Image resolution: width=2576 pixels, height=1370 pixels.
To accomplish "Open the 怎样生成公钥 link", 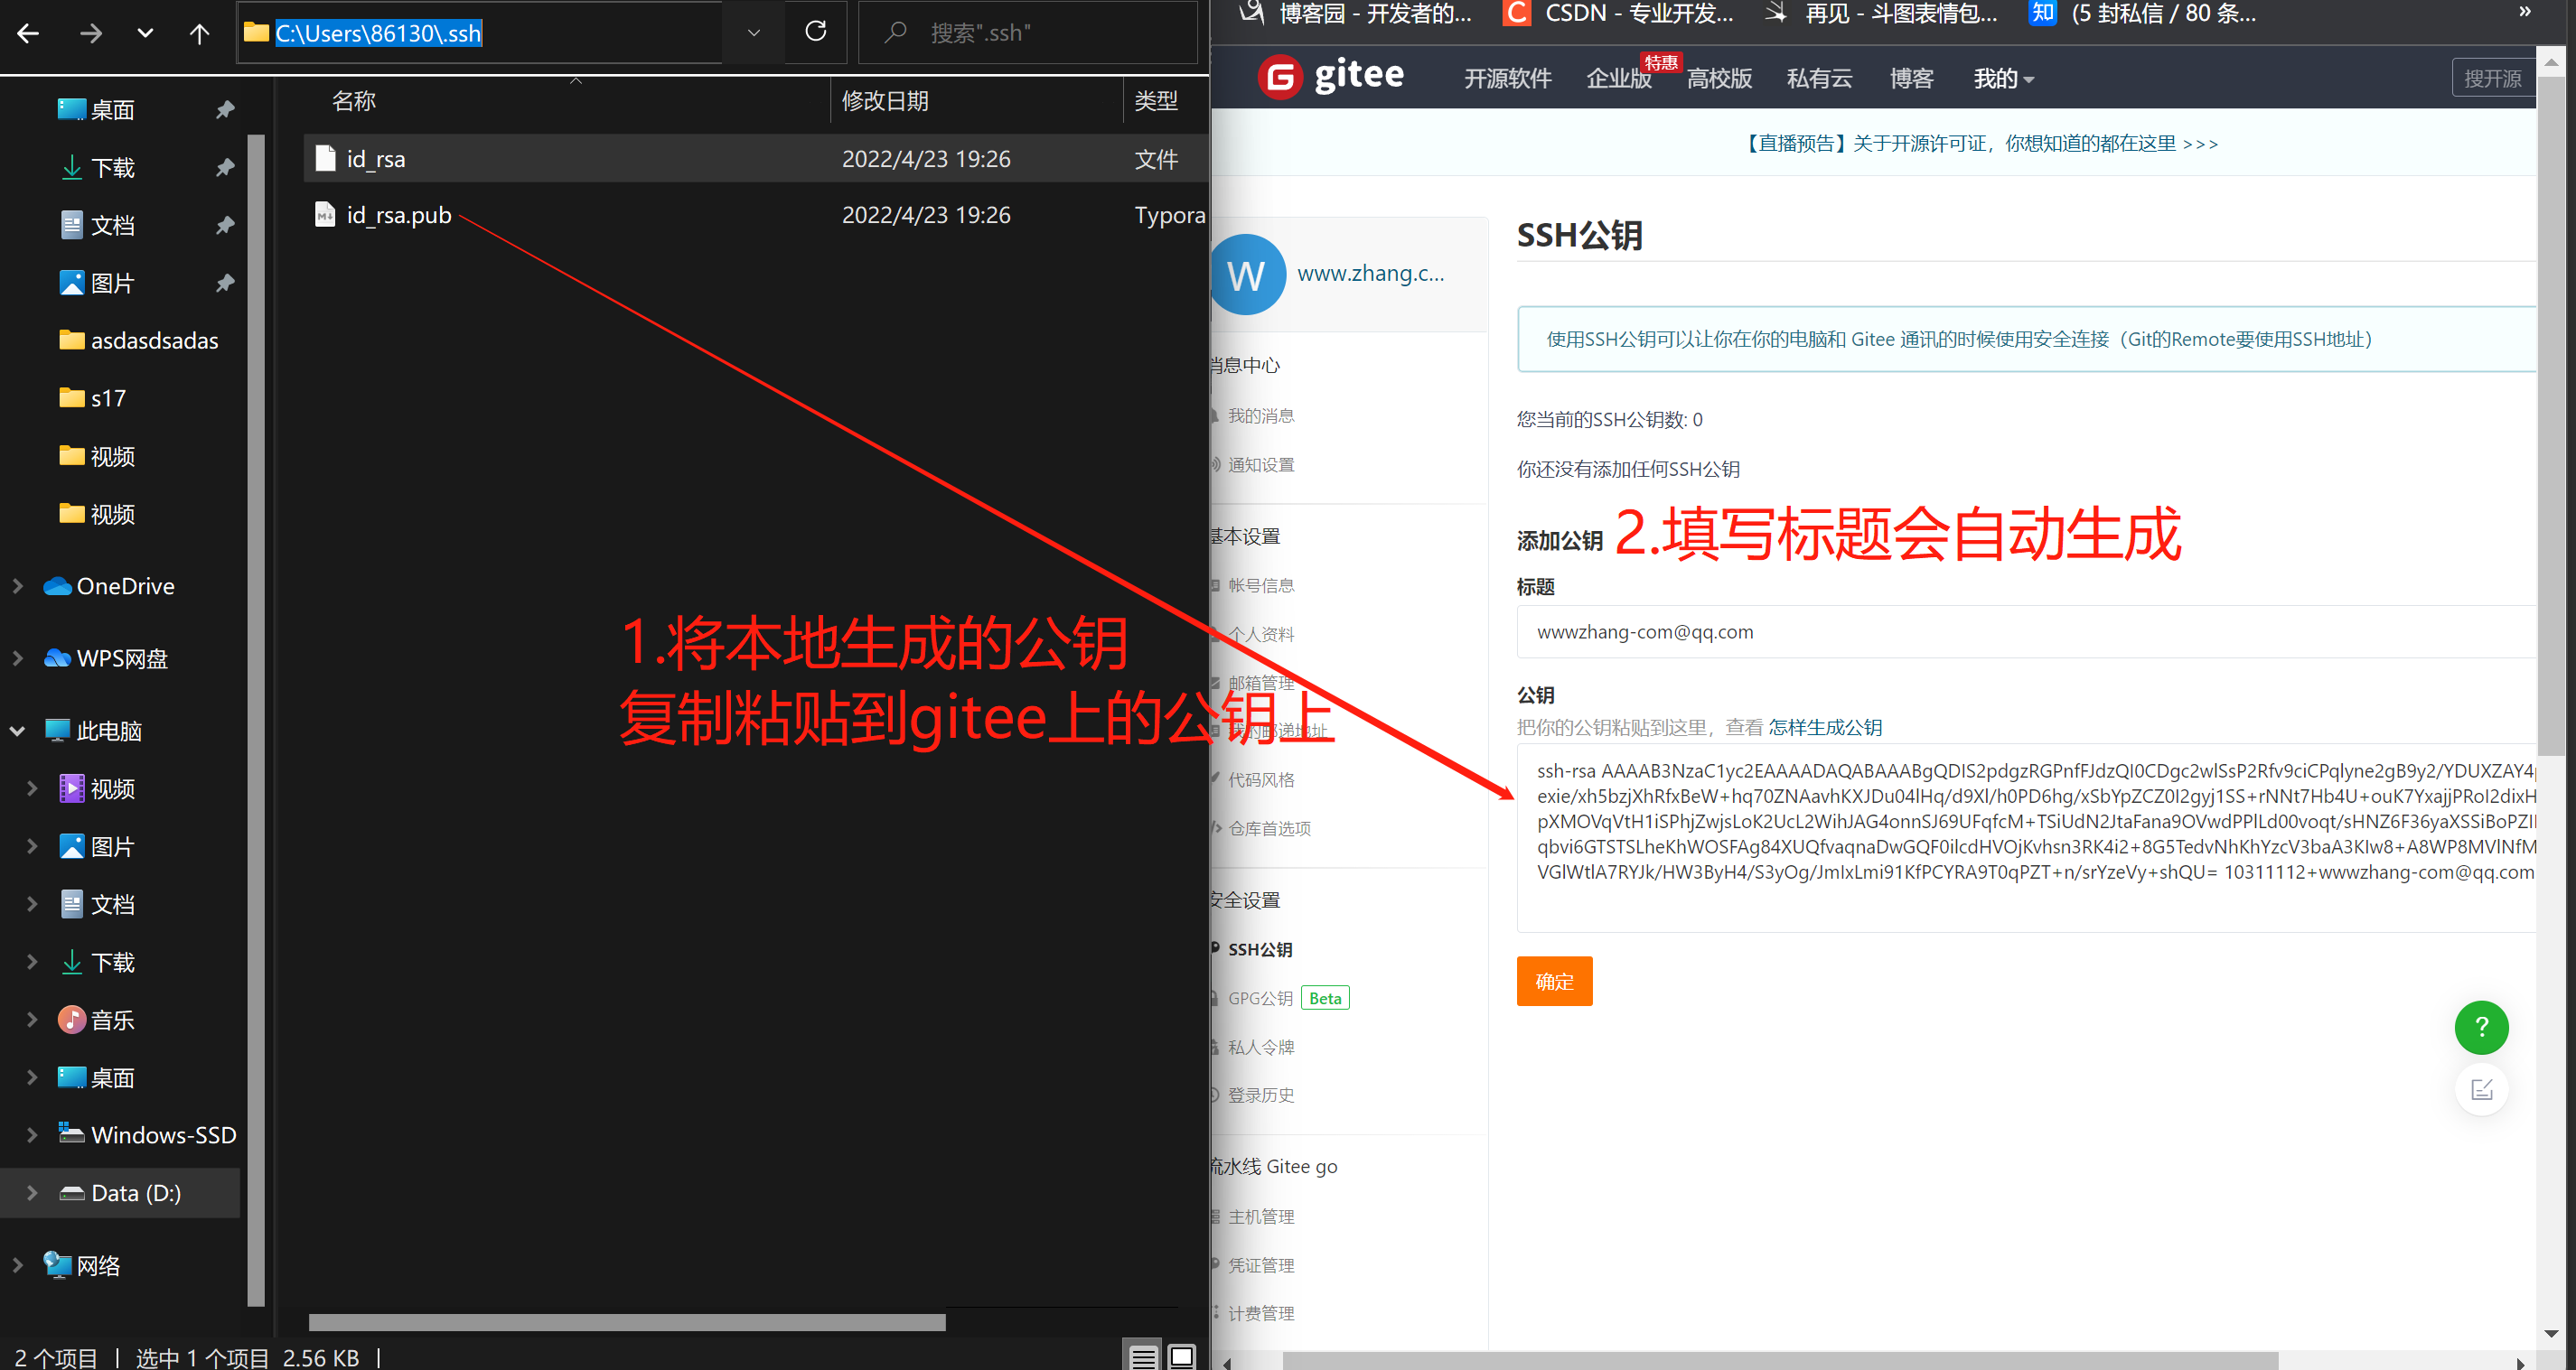I will 1825,728.
